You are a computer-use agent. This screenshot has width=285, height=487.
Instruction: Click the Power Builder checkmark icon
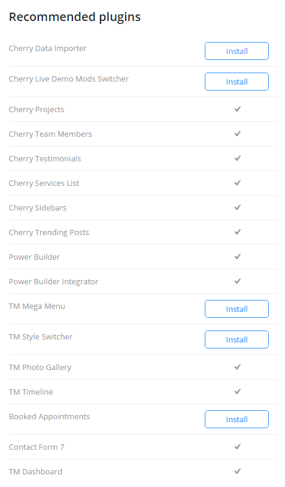(x=238, y=257)
